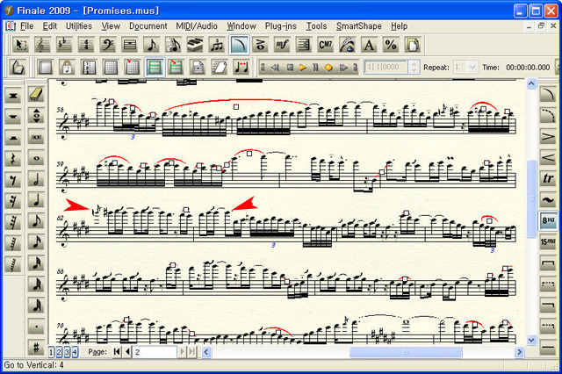Go to the first page button
The width and height of the screenshot is (562, 374).
pyautogui.click(x=117, y=352)
